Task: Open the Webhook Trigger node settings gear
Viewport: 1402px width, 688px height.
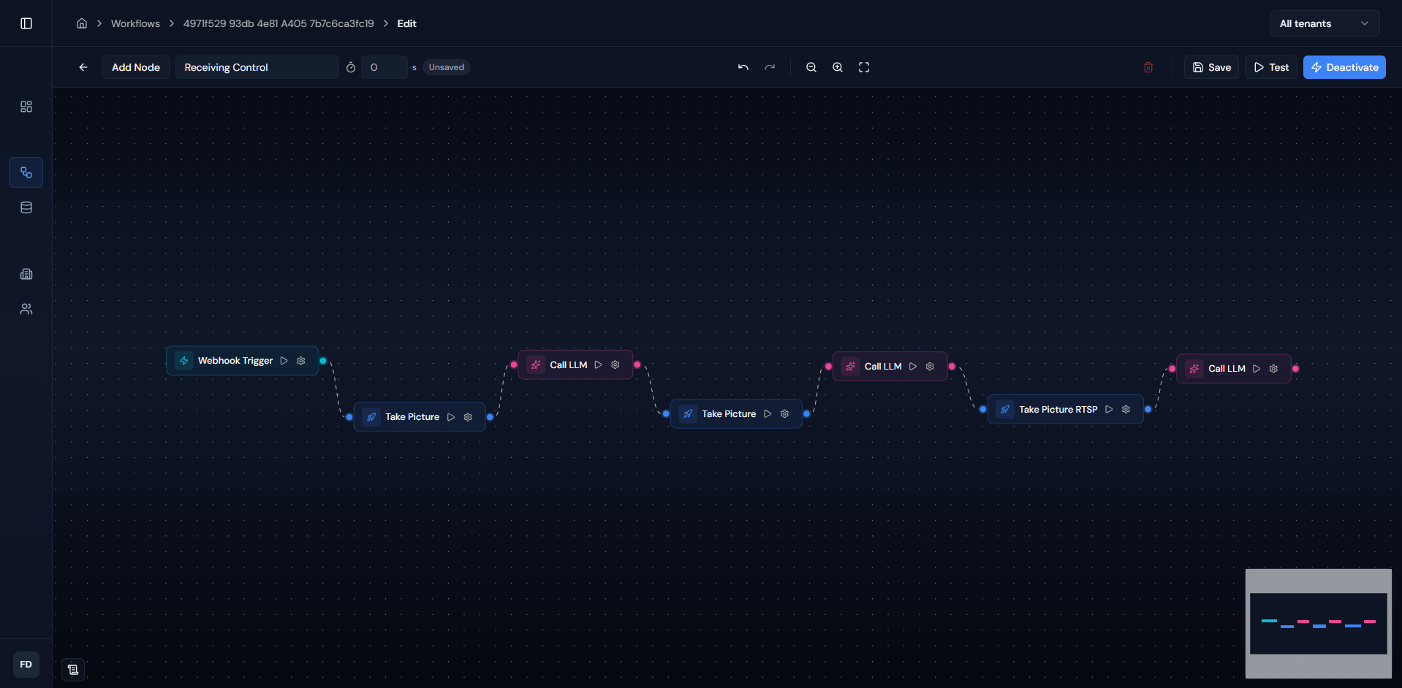Action: click(x=301, y=361)
